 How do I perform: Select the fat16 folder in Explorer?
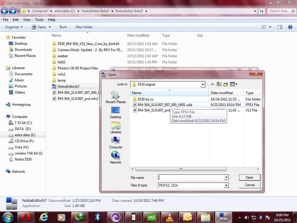[59, 62]
